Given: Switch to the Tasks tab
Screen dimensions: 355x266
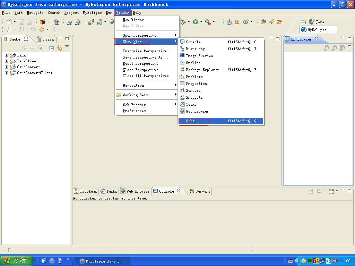Looking at the screenshot, I should click(x=109, y=191).
